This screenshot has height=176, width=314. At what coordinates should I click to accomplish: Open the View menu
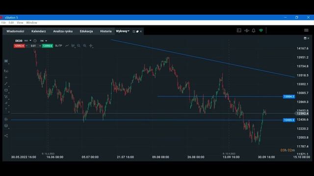tap(20, 22)
